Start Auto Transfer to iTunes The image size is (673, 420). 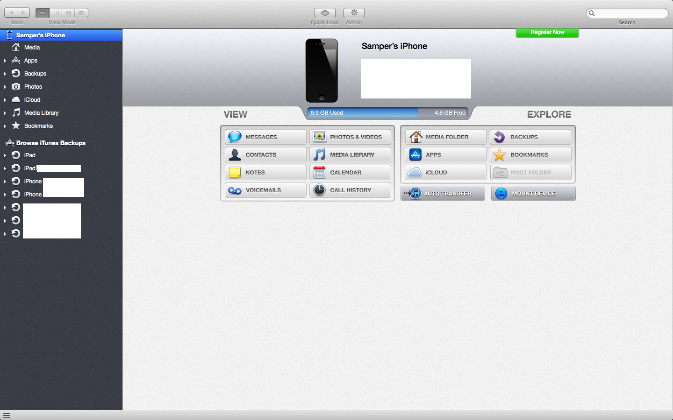(443, 193)
